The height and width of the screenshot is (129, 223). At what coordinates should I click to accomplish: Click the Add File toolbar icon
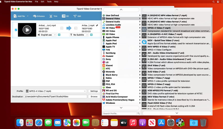(x=15, y=16)
